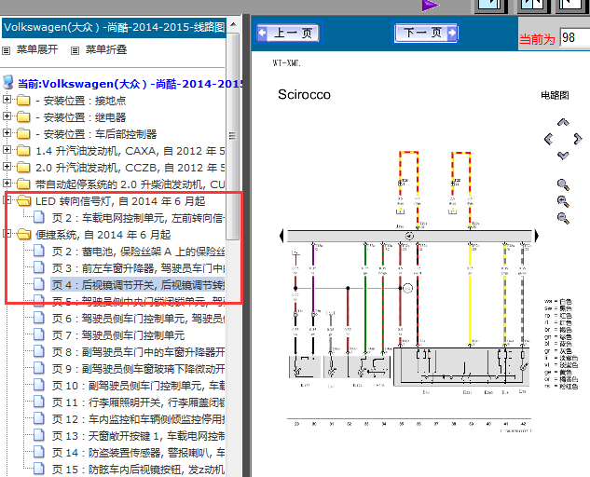Click the list icon beside 菜单折叠
Viewport: 590px width, 477px height.
75,50
